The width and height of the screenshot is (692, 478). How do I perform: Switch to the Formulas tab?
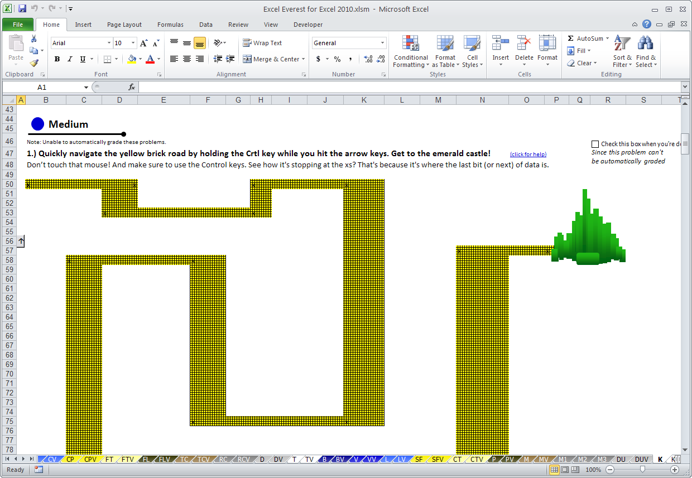pyautogui.click(x=170, y=25)
